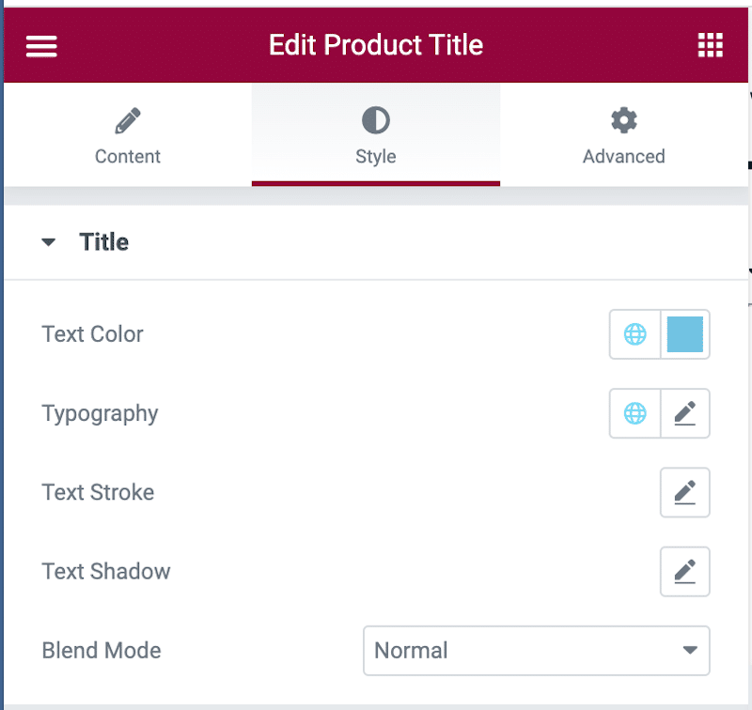Screen dimensions: 752x710
Task: Click the Content pencil icon
Action: point(128,121)
